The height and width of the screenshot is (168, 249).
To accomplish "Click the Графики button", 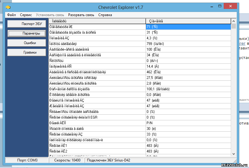I will pos(27,52).
